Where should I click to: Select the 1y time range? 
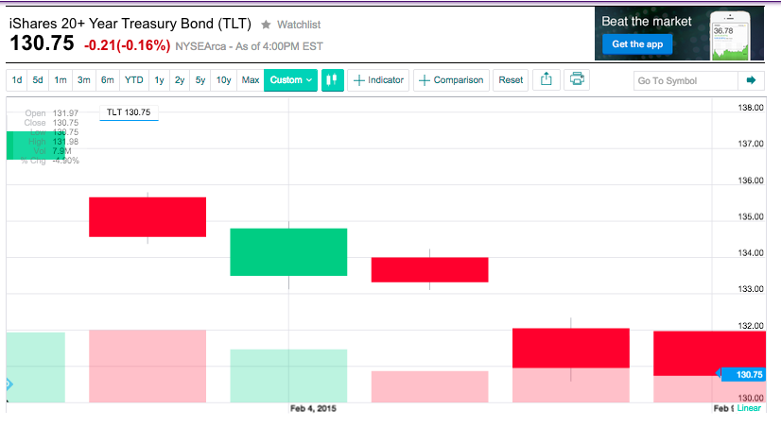(159, 80)
